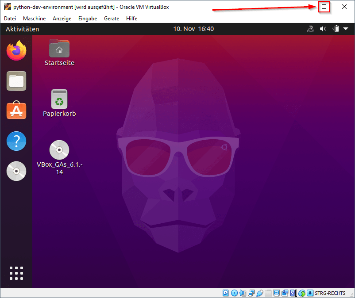Open Firefox from the Ubuntu dock
This screenshot has height=298, width=355.
pyautogui.click(x=16, y=50)
